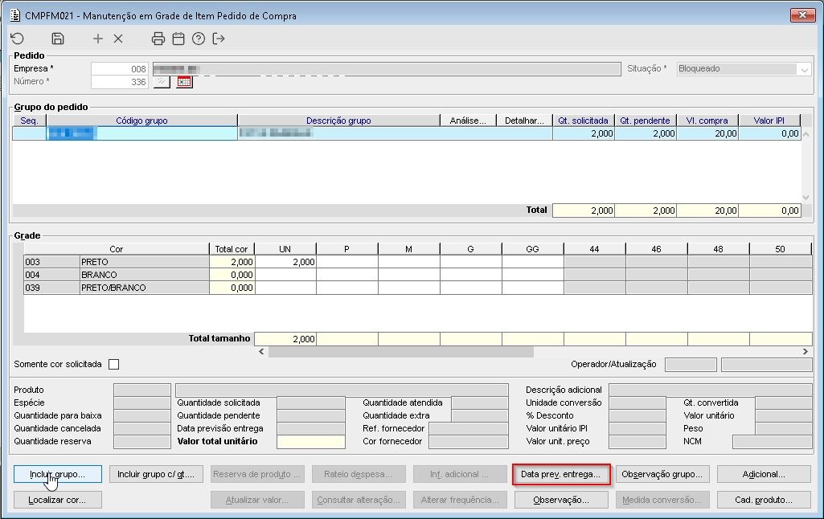The height and width of the screenshot is (519, 824).
Task: Click the Valor total unitário field
Action: pos(311,442)
